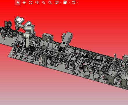
Task: Select the right cylindrical drum on the base plate
Action: click(x=96, y=78)
